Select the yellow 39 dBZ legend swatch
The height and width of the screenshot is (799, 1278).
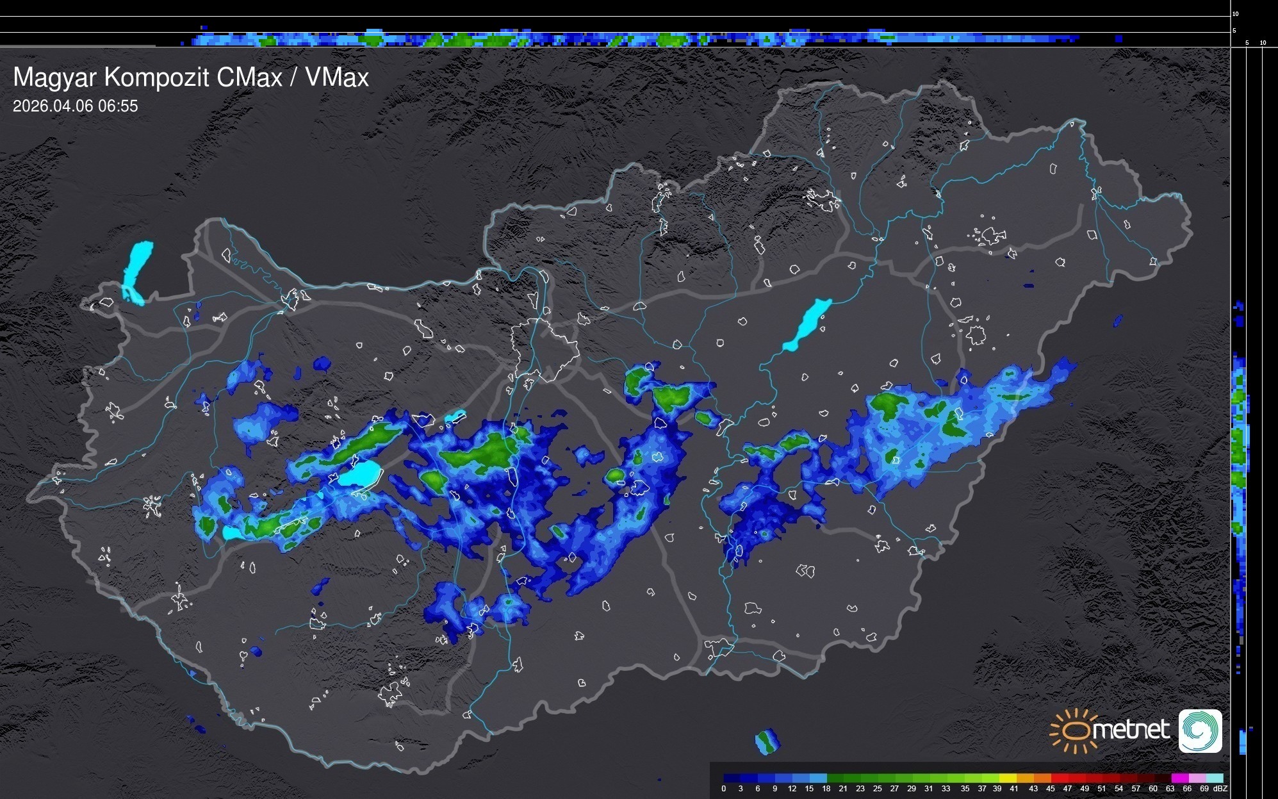(1008, 778)
